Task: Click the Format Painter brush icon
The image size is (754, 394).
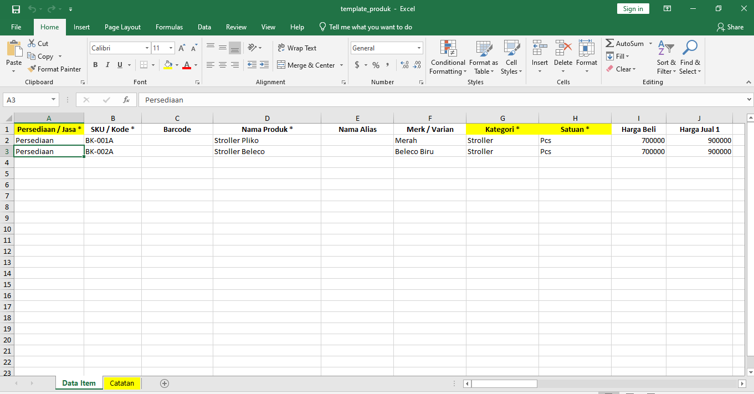Action: click(32, 69)
